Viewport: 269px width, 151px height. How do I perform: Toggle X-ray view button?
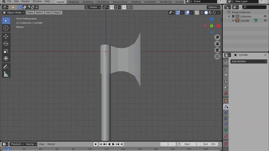(x=197, y=13)
